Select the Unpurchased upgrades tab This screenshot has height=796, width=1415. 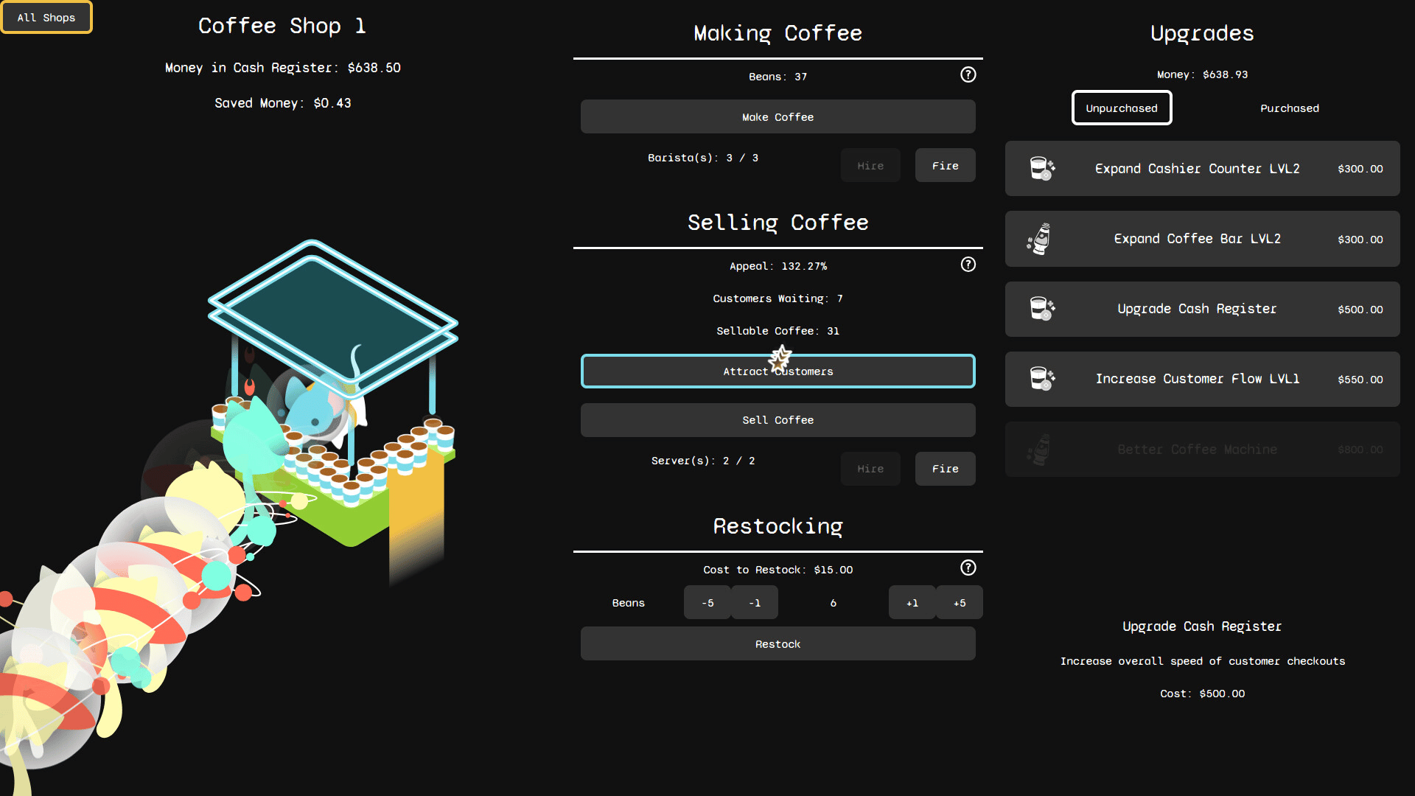pyautogui.click(x=1121, y=108)
